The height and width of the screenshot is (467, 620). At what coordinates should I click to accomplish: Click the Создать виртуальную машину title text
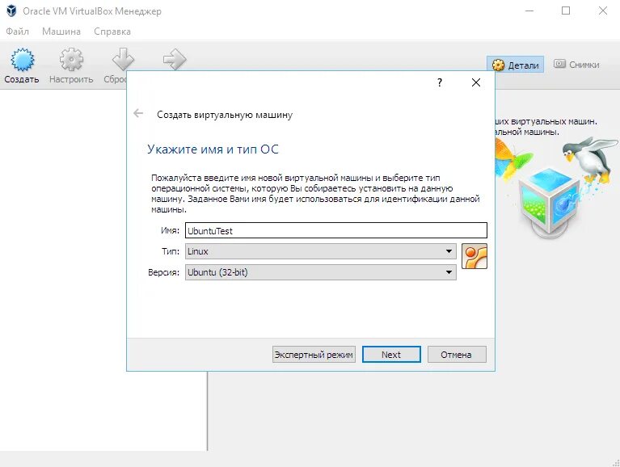pyautogui.click(x=225, y=115)
